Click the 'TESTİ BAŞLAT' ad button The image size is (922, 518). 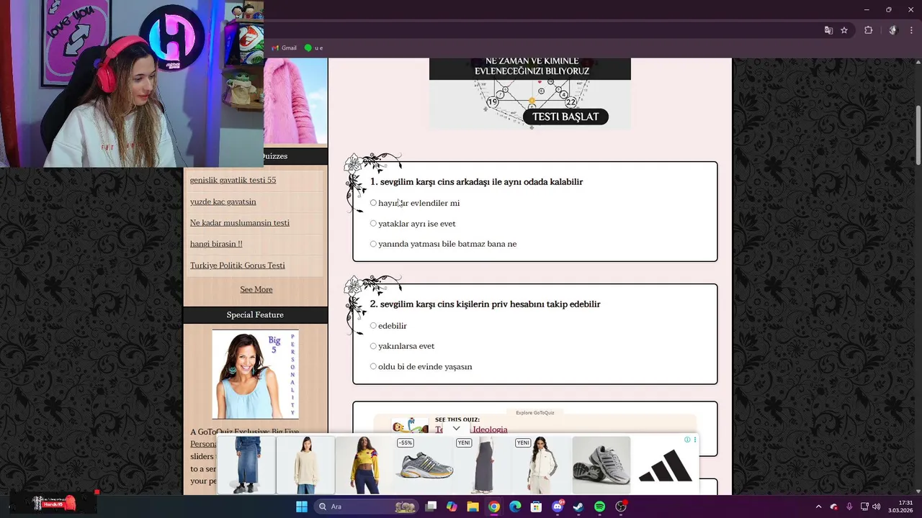point(565,117)
